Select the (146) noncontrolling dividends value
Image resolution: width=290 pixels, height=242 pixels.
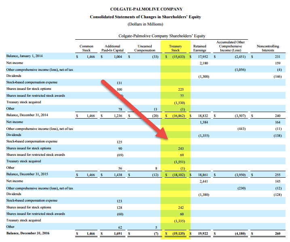click(277, 76)
